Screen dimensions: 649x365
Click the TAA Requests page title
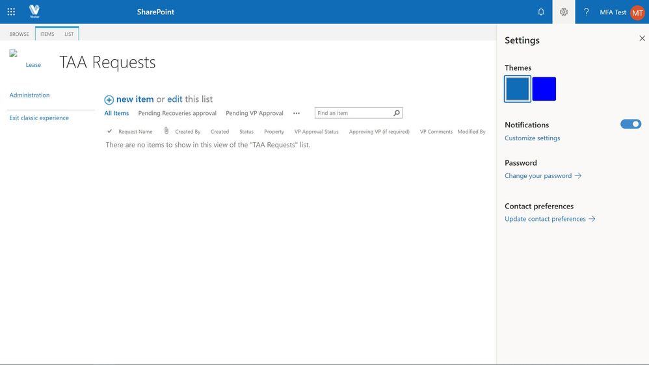tap(107, 62)
